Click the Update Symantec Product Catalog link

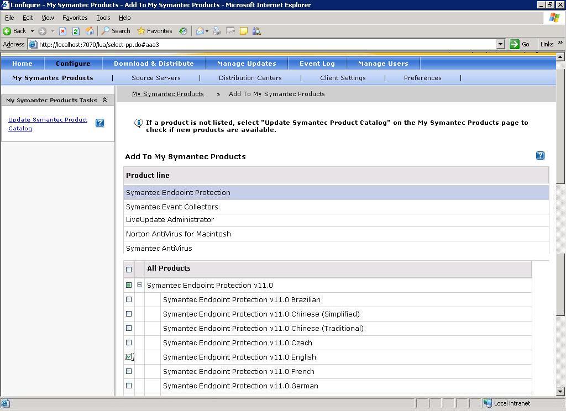point(48,124)
